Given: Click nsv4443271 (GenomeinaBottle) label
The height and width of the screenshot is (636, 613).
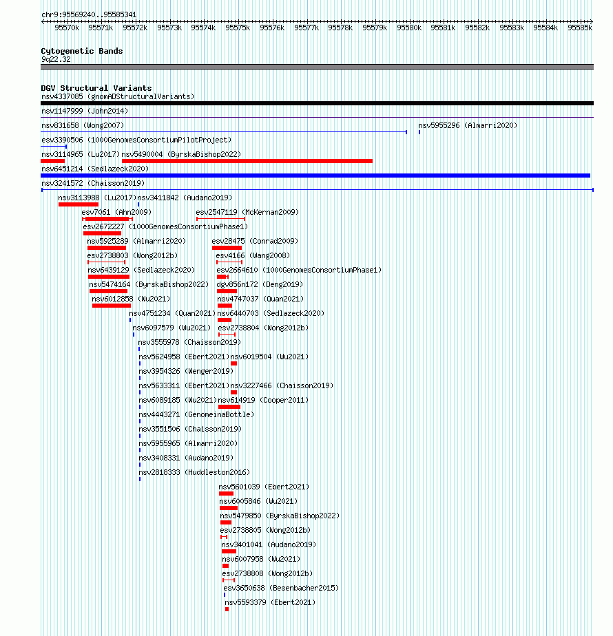Looking at the screenshot, I should pyautogui.click(x=196, y=414).
